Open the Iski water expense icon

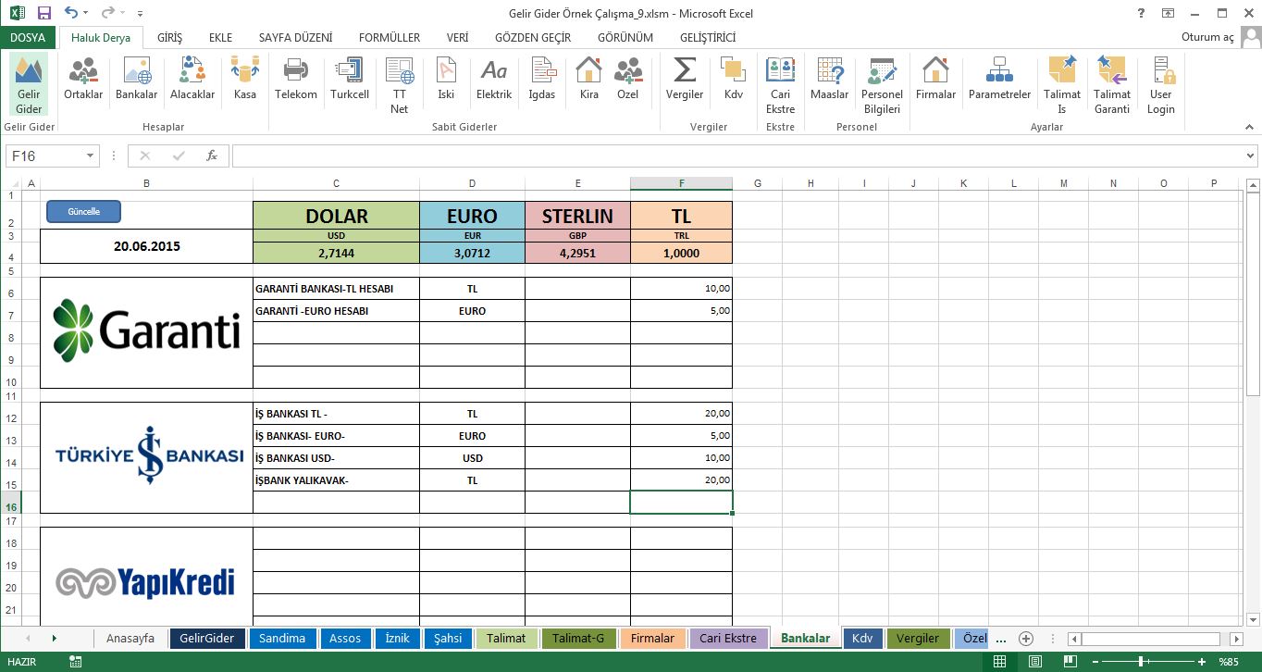446,80
